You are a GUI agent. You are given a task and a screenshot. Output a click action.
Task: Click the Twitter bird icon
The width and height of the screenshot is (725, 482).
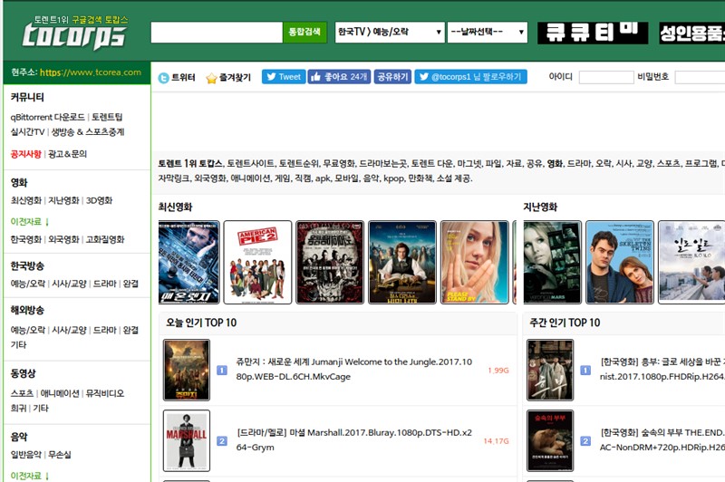[x=163, y=78]
